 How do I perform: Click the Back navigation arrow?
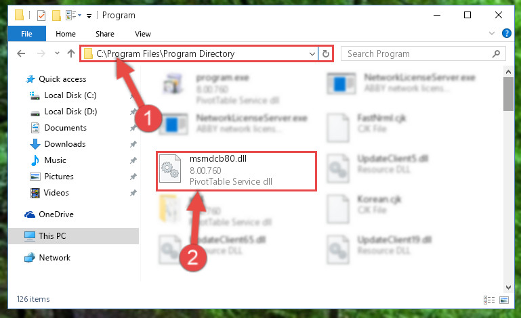[21, 53]
